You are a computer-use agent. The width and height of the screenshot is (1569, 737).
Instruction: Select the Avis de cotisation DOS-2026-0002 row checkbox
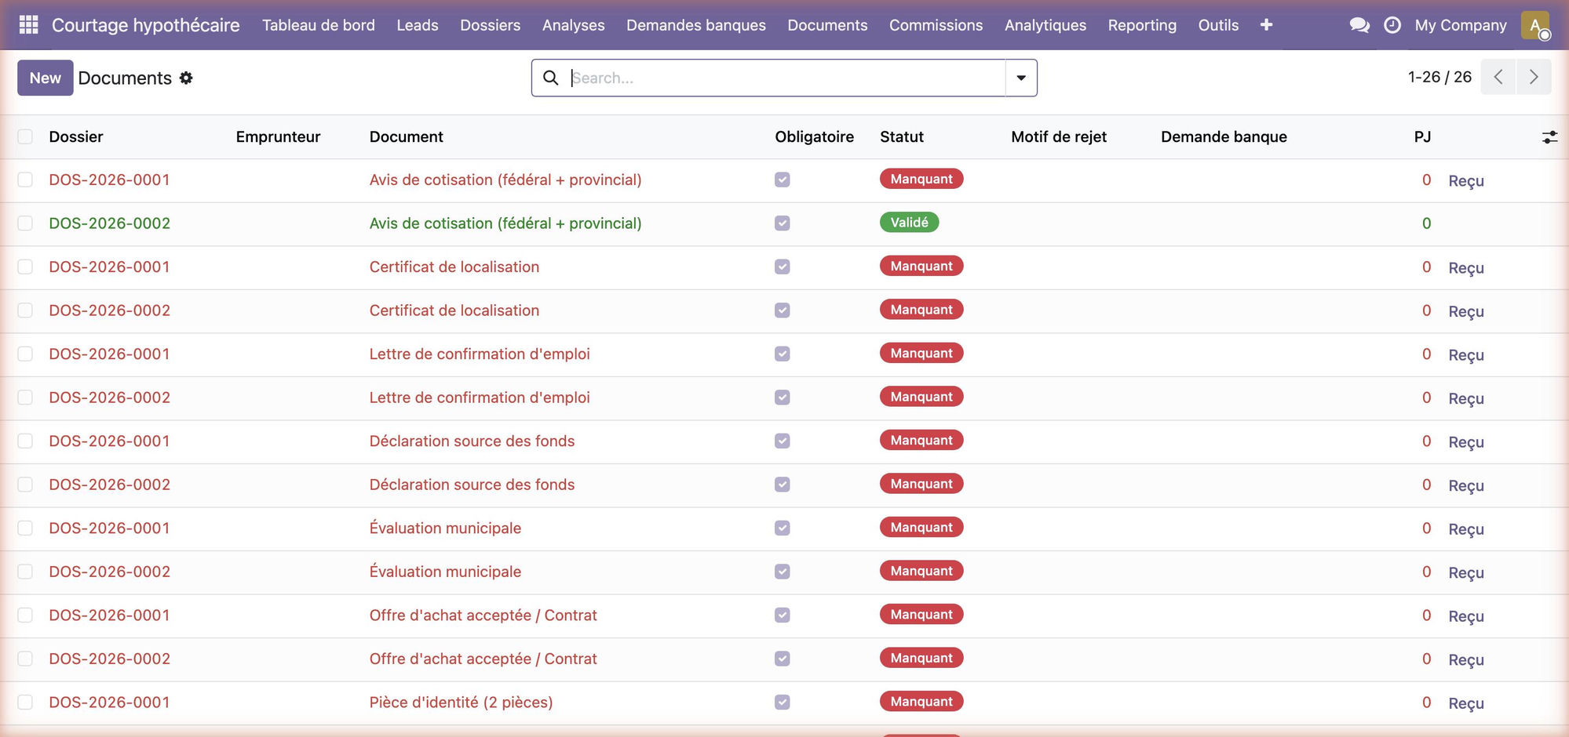tap(25, 223)
